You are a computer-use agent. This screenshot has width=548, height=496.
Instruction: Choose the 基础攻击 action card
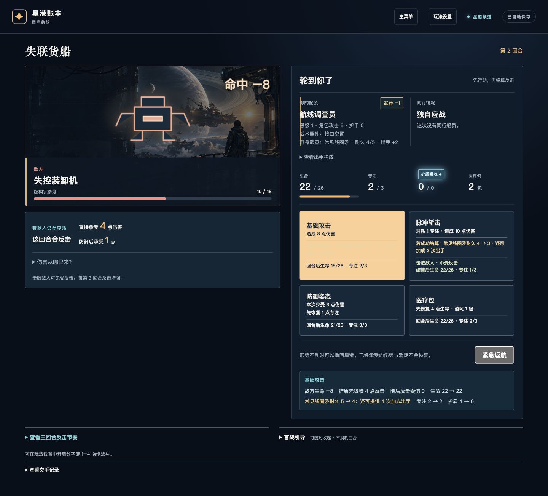pos(352,245)
